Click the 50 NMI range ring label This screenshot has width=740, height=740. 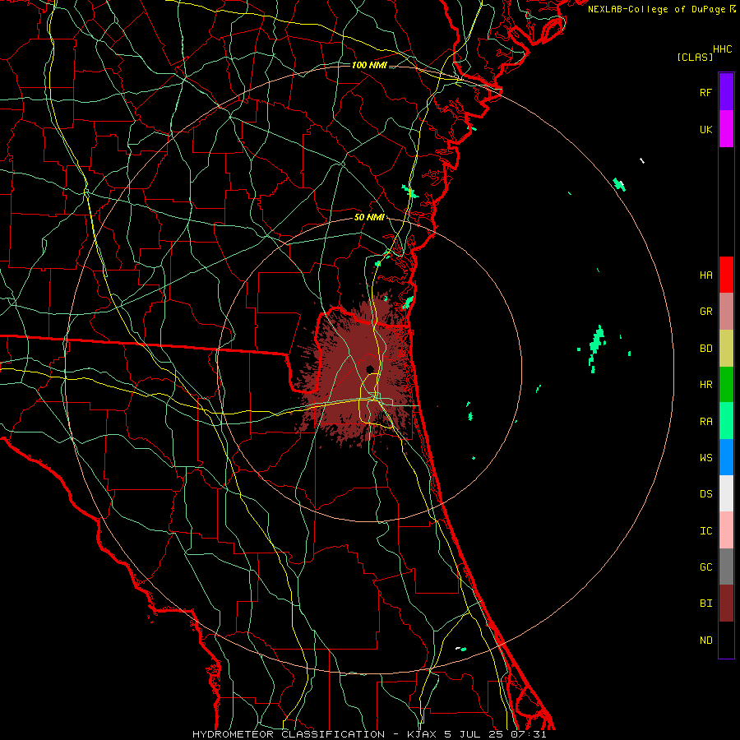[x=369, y=218]
